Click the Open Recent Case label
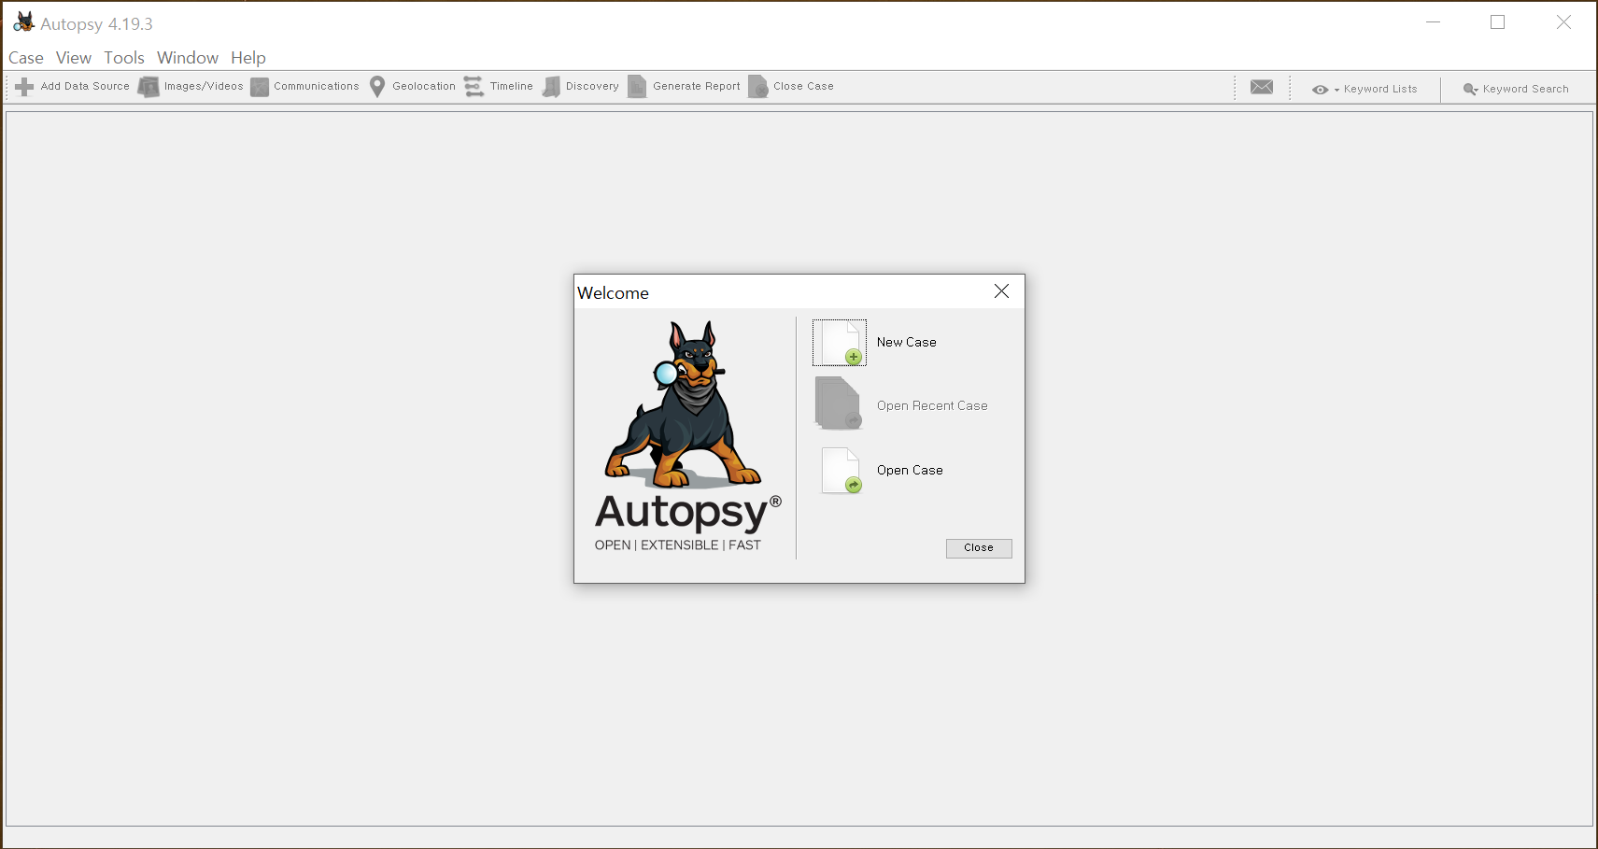The height and width of the screenshot is (849, 1598). (932, 406)
